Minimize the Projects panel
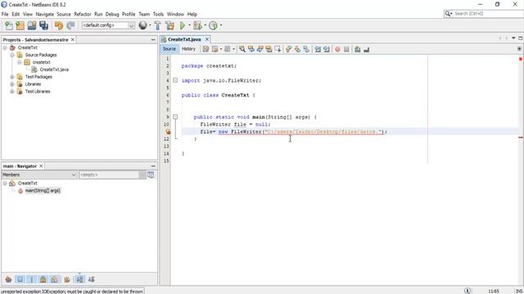This screenshot has width=524, height=294. coord(153,40)
